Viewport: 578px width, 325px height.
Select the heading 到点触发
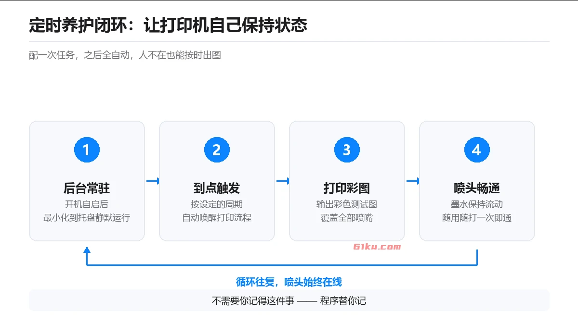pyautogui.click(x=217, y=188)
